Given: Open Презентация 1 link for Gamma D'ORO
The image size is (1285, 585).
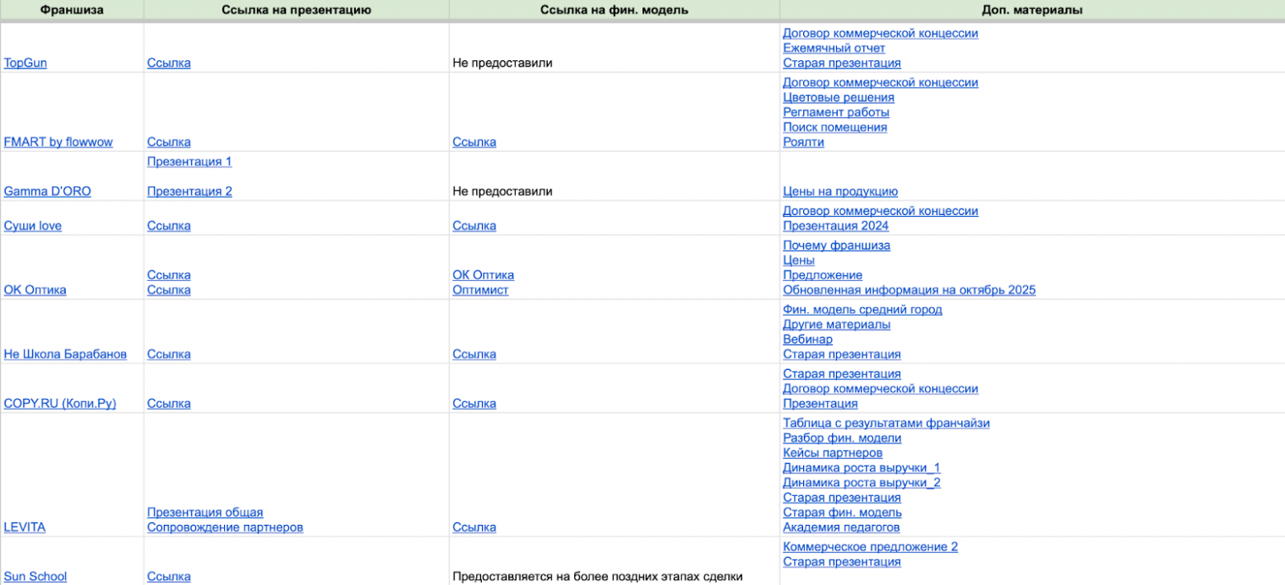Looking at the screenshot, I should (x=189, y=162).
